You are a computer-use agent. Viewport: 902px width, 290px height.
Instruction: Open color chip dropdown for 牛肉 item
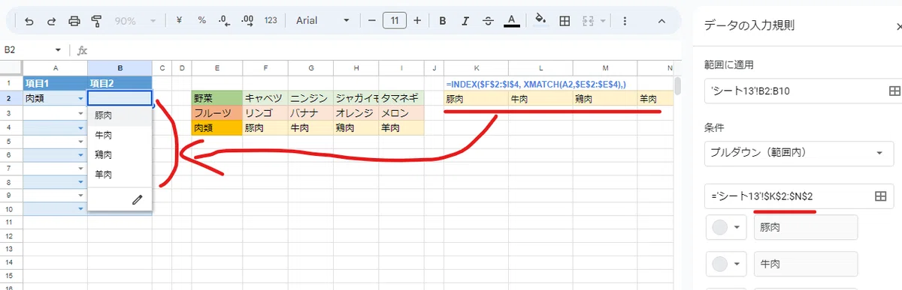pos(727,264)
